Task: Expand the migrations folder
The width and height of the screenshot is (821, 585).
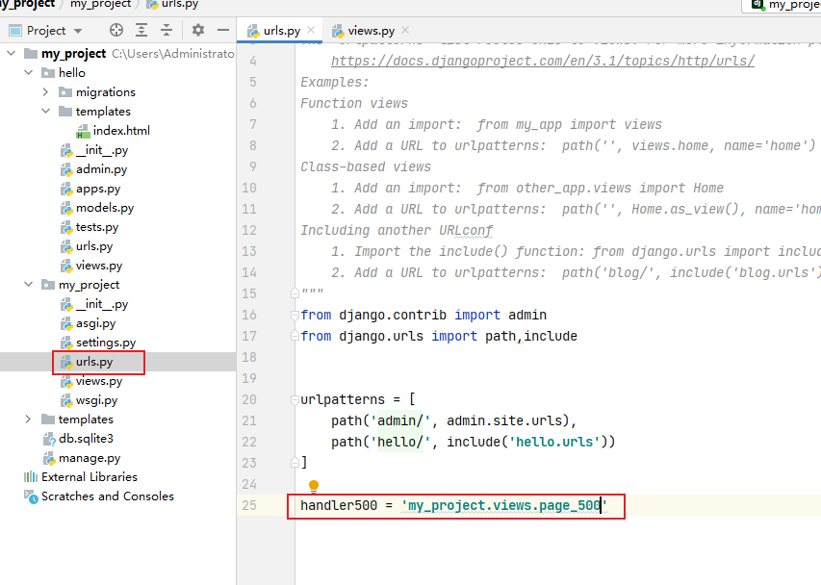Action: 45,92
